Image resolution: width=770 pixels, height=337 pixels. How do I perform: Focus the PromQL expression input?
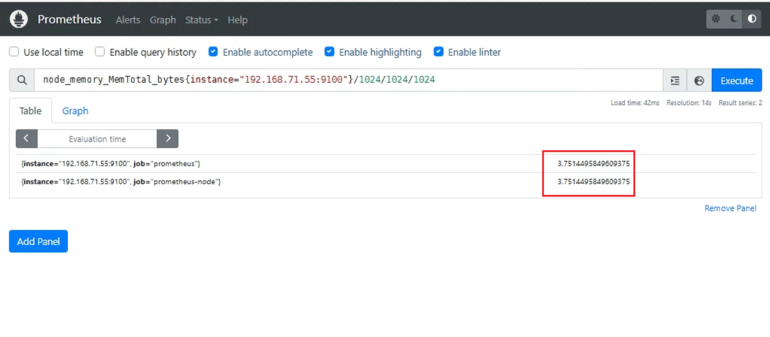pos(349,80)
